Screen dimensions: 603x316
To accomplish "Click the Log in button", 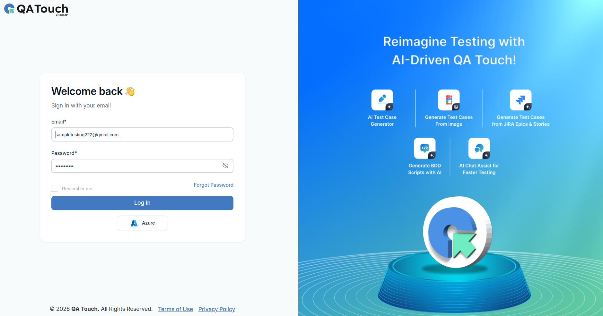I will tap(142, 203).
